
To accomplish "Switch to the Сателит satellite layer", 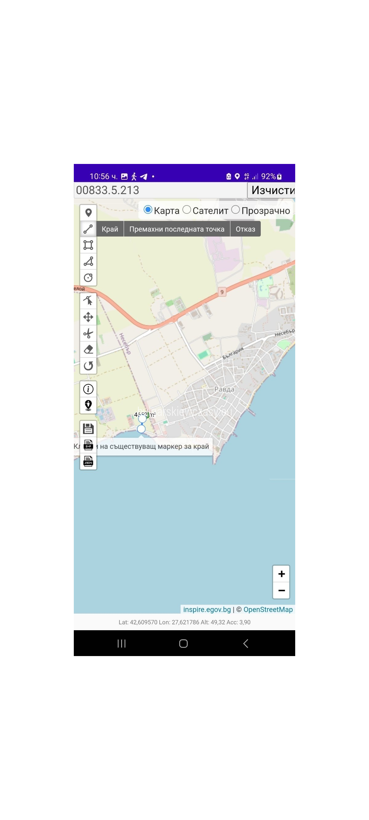I will coord(187,210).
